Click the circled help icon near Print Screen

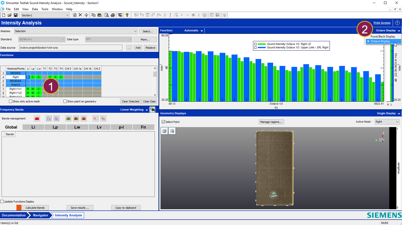pyautogui.click(x=397, y=23)
